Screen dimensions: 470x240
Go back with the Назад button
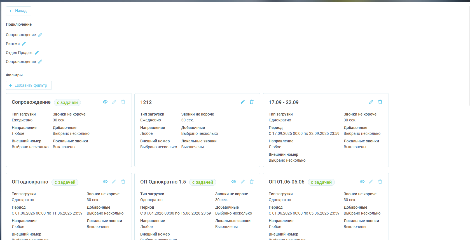(18, 11)
